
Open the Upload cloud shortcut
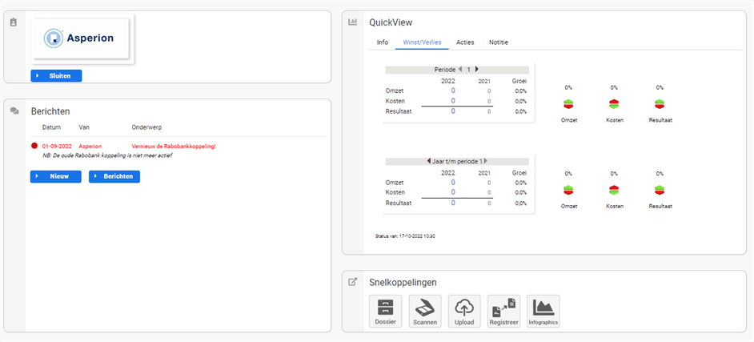point(464,312)
